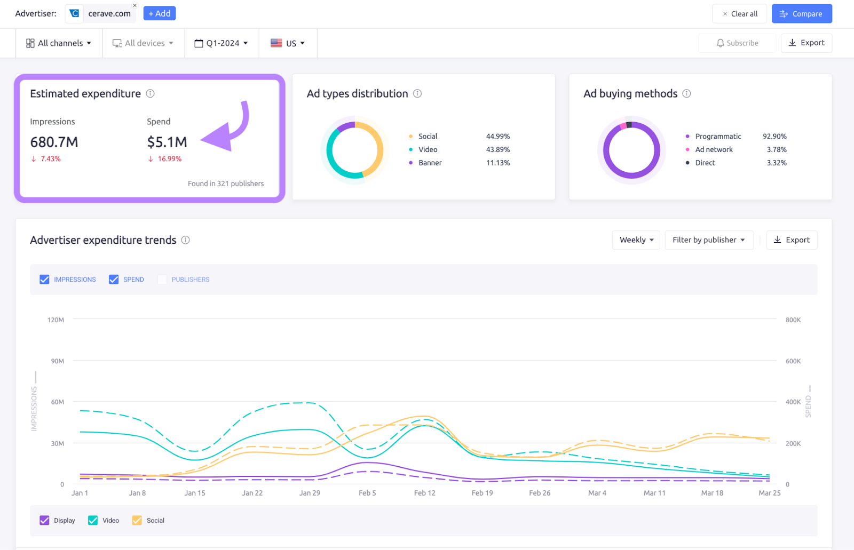Open the All devices dropdown
The image size is (854, 550).
tap(143, 43)
